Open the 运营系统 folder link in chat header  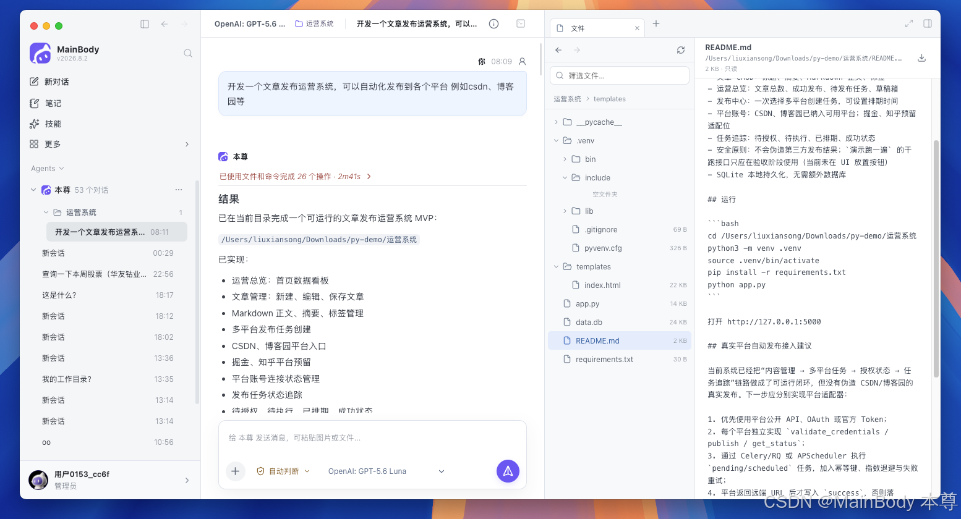(x=315, y=24)
